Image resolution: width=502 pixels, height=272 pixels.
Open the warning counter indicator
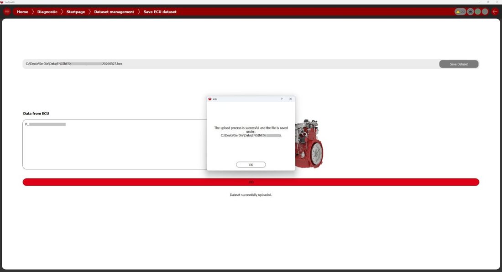(x=460, y=12)
